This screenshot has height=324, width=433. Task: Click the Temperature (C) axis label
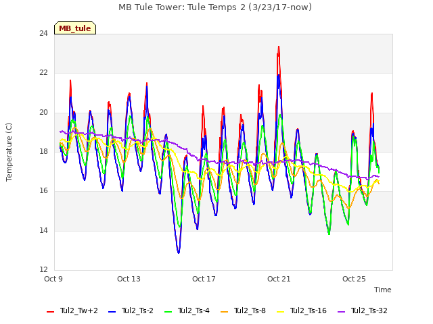coord(9,152)
